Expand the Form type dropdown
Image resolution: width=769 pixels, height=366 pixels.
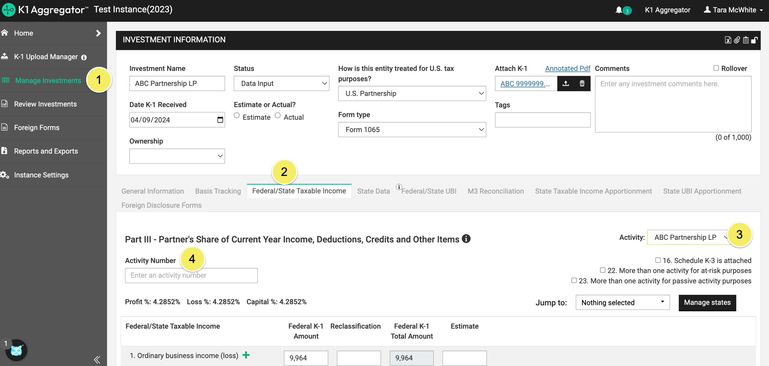pyautogui.click(x=412, y=130)
